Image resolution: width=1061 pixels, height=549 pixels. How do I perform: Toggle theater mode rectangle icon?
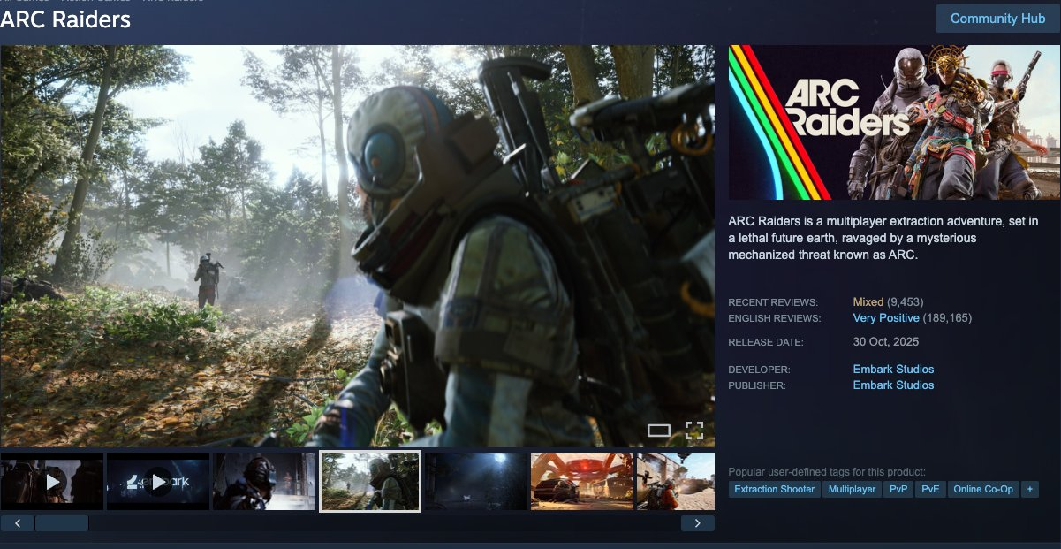[659, 431]
